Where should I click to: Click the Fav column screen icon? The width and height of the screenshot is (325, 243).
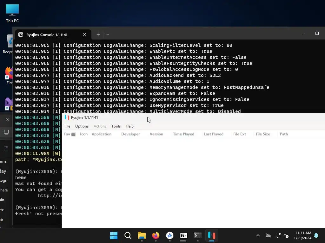(73, 134)
